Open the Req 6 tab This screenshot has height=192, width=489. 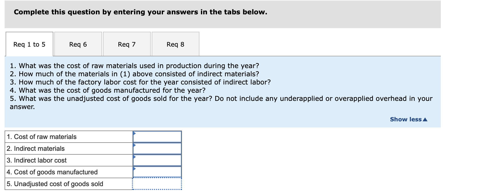pyautogui.click(x=78, y=44)
